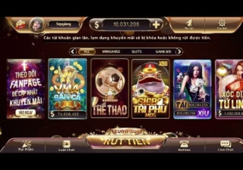Open the Tài Xỉu game card

coord(192,89)
